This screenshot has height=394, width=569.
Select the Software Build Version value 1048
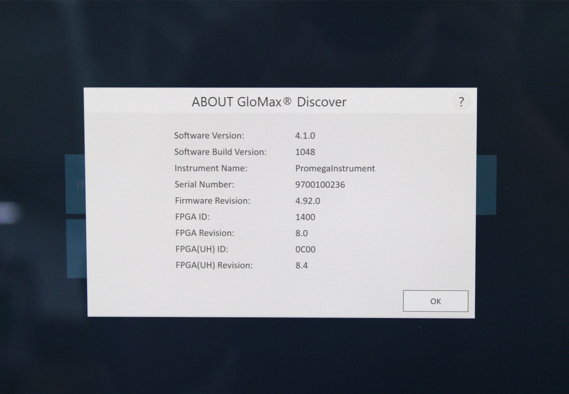[x=305, y=152]
